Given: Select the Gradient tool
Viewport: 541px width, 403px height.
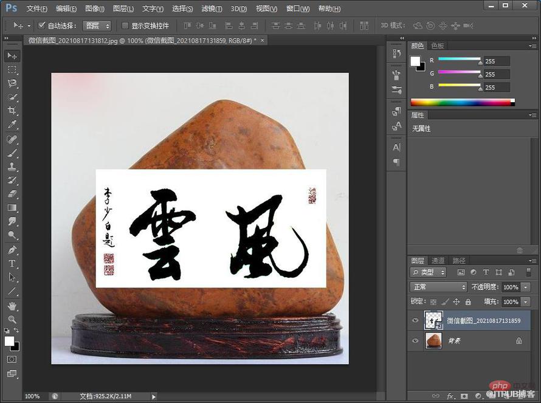Looking at the screenshot, I should click(x=12, y=208).
